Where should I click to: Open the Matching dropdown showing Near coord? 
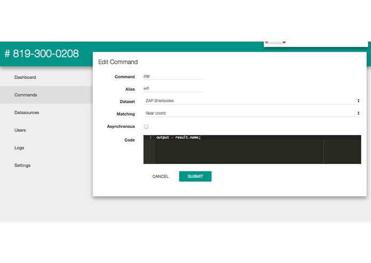click(x=252, y=113)
